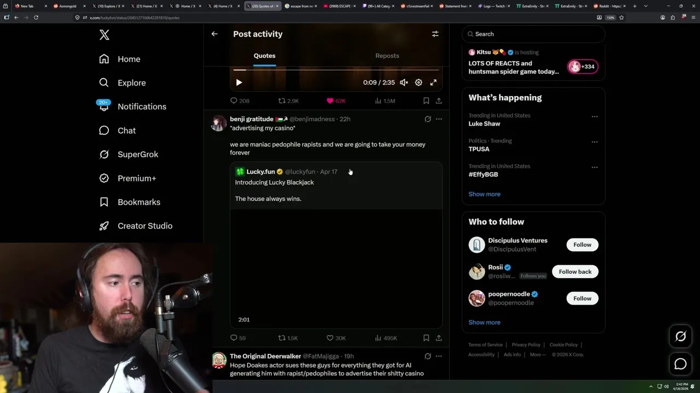Join Kitsu's live space +334
The image size is (700, 393).
[583, 67]
